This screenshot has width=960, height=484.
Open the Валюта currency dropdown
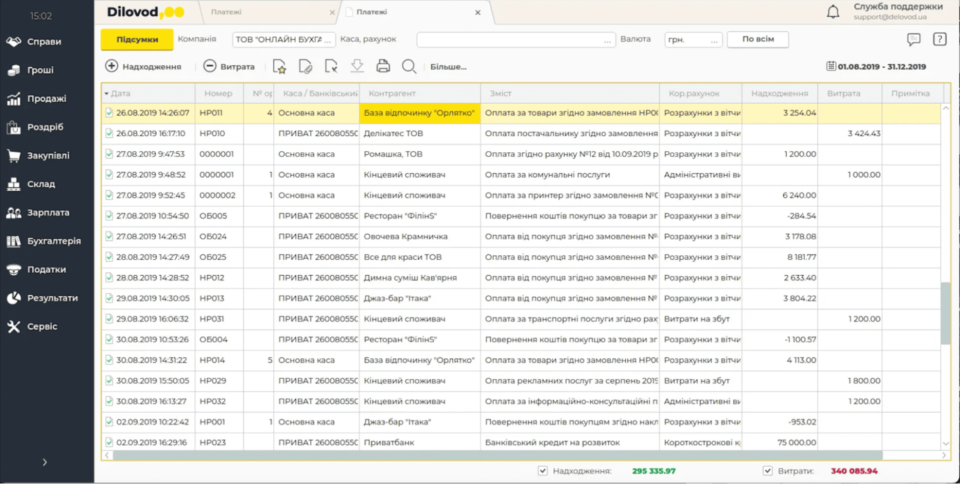click(693, 39)
